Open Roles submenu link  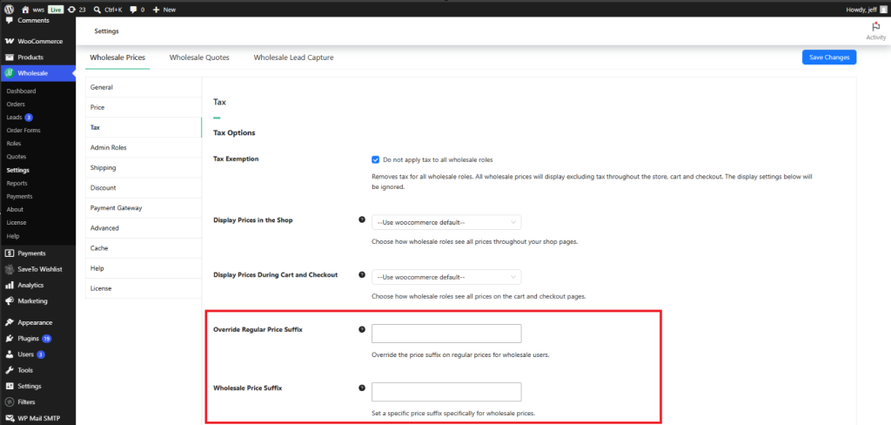14,144
